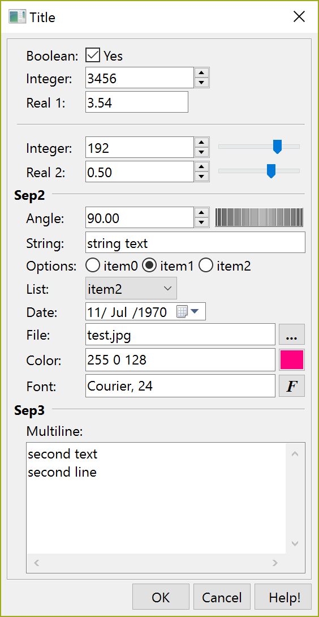319x617 pixels.
Task: Click the application icon in title bar
Action: (18, 17)
